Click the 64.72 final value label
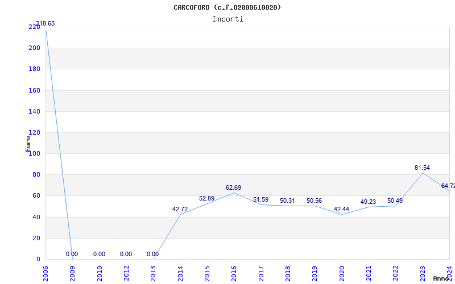The height and width of the screenshot is (284, 455). point(448,186)
